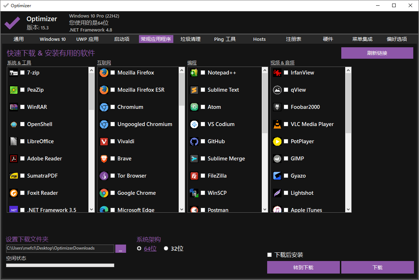419x280 pixels.
Task: Tick the qView checkbox
Action: 286,90
